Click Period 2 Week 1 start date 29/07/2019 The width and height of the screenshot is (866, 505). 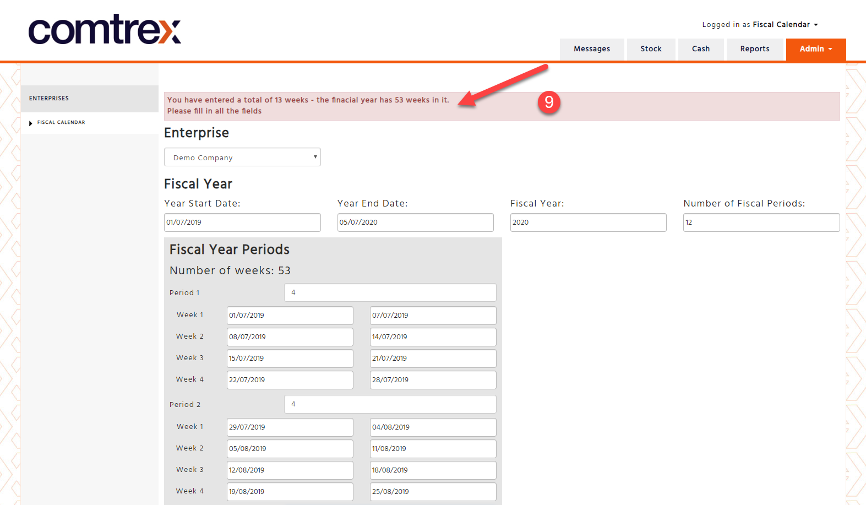click(290, 427)
